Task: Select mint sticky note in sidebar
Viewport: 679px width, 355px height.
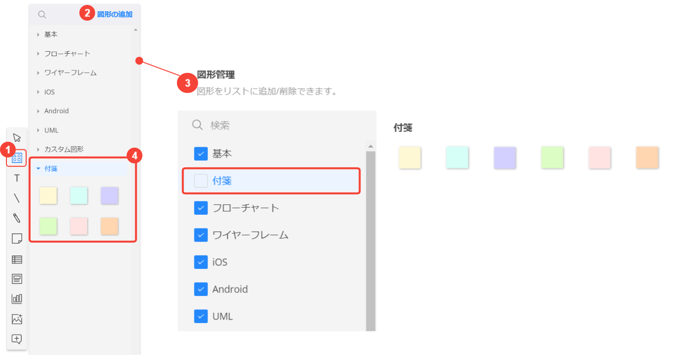Action: (79, 195)
